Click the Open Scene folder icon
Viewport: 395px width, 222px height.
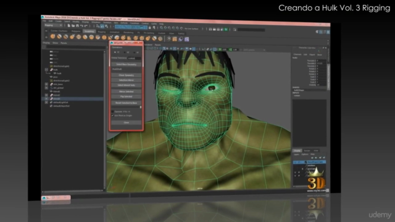[x=73, y=26]
